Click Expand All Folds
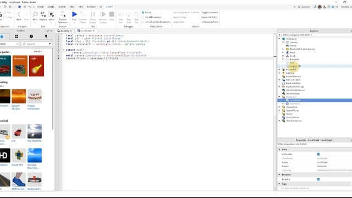 click(209, 17)
